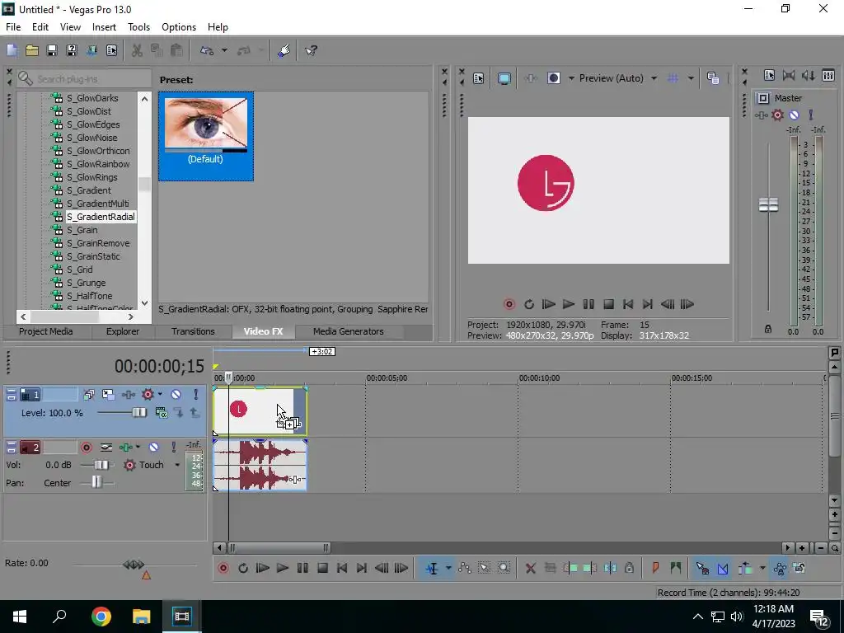
Task: Solo video track 1
Action: click(x=196, y=395)
